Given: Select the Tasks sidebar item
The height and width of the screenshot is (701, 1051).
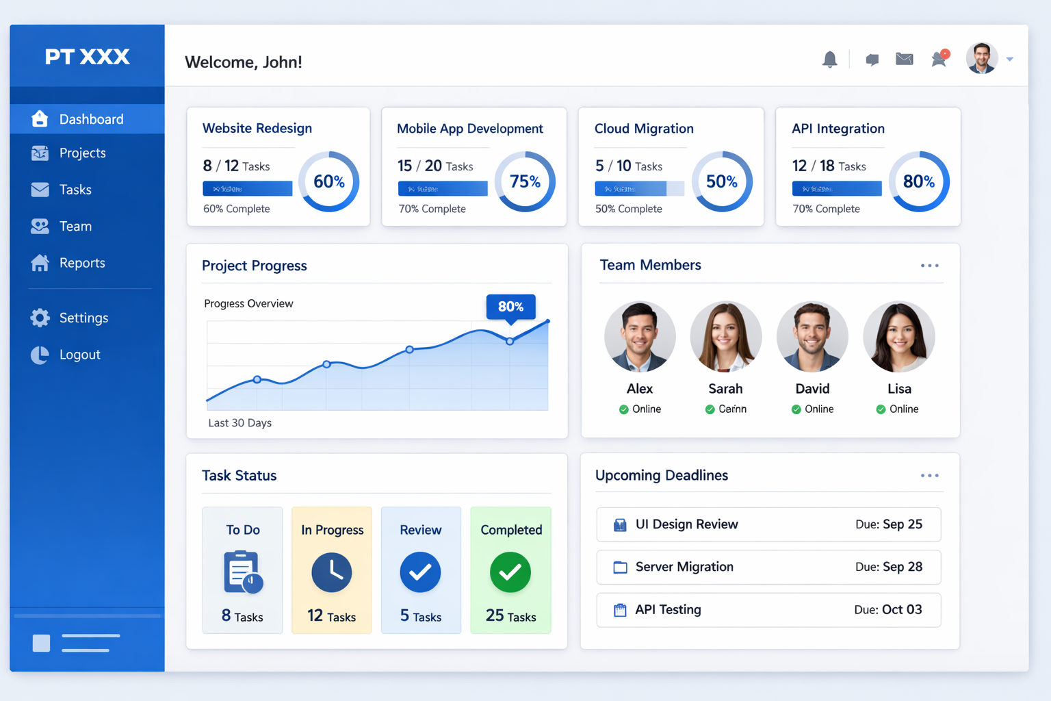Looking at the screenshot, I should [x=75, y=190].
